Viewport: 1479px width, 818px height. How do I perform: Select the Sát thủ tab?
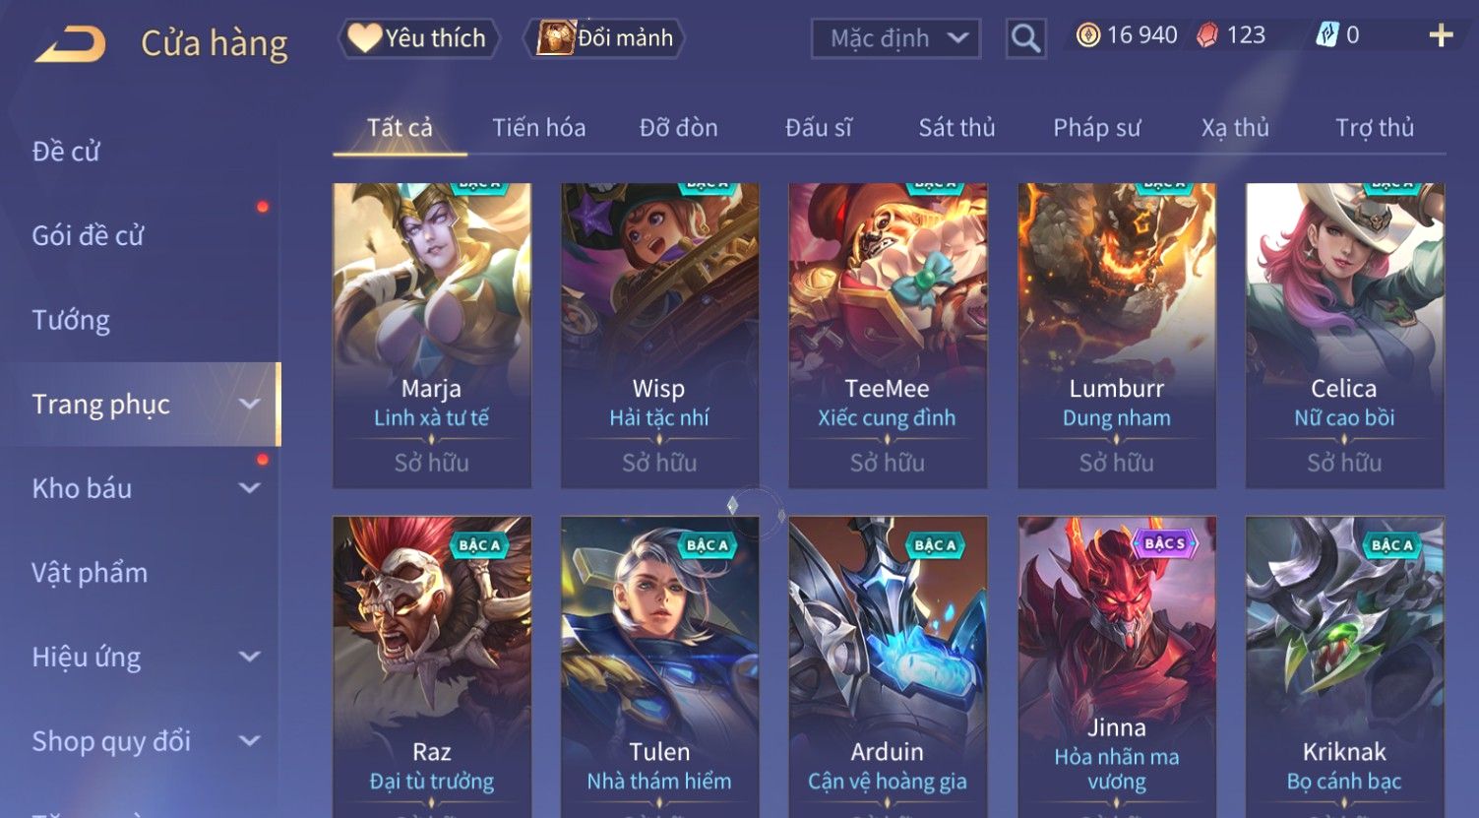[956, 128]
